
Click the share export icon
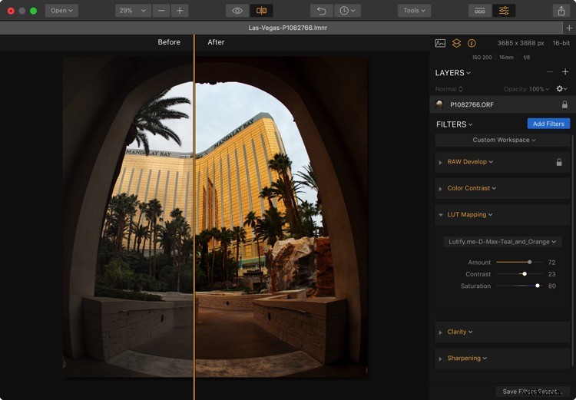pyautogui.click(x=561, y=11)
